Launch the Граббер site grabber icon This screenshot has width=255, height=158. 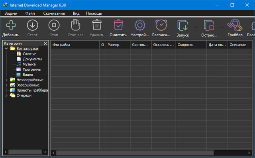click(x=235, y=25)
